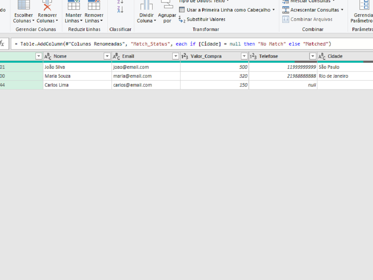Click Usar a Primeira Linha como Cabeçalho

click(227, 10)
